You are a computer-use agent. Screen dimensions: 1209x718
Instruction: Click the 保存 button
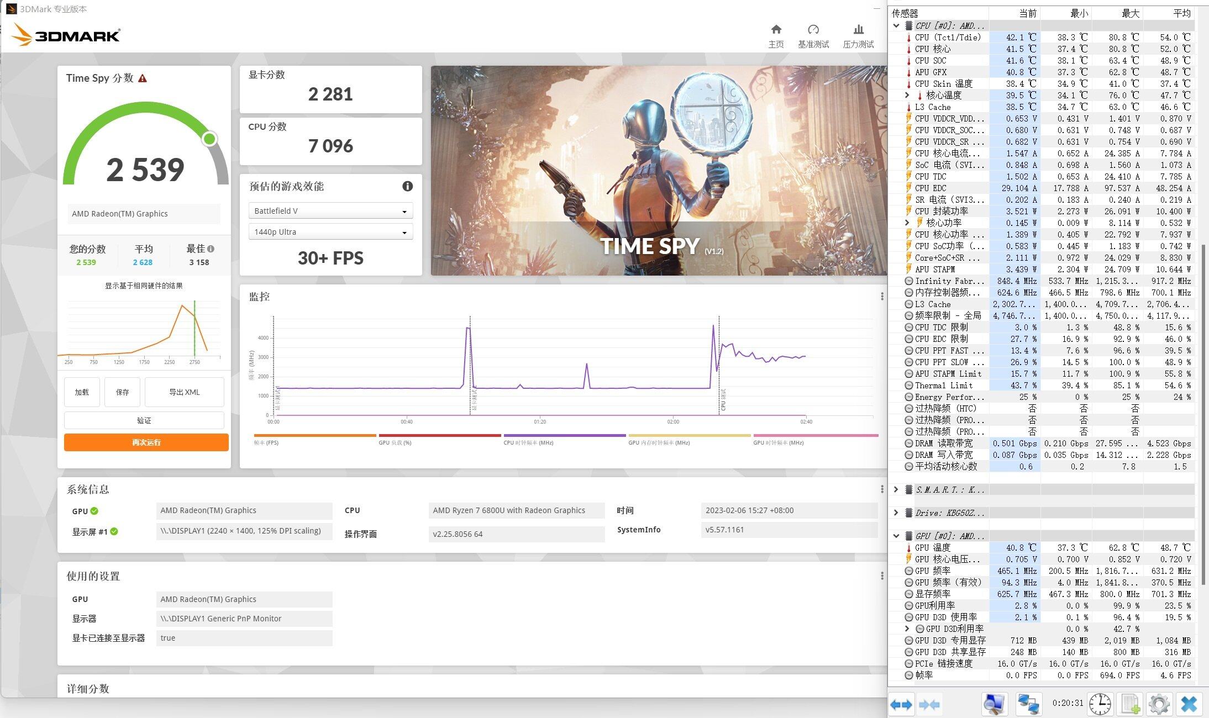[x=122, y=392]
